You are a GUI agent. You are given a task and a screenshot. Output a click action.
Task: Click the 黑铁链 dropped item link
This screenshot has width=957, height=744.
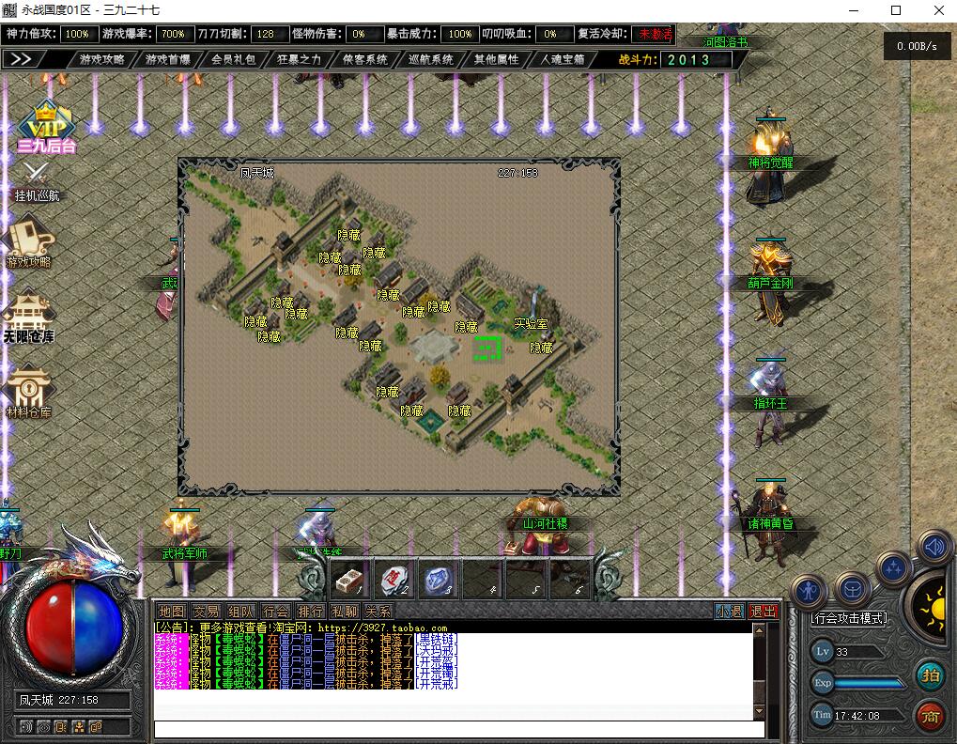tap(436, 639)
